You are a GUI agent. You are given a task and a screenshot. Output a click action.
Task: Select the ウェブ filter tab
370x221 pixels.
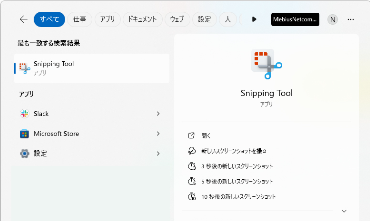point(177,19)
